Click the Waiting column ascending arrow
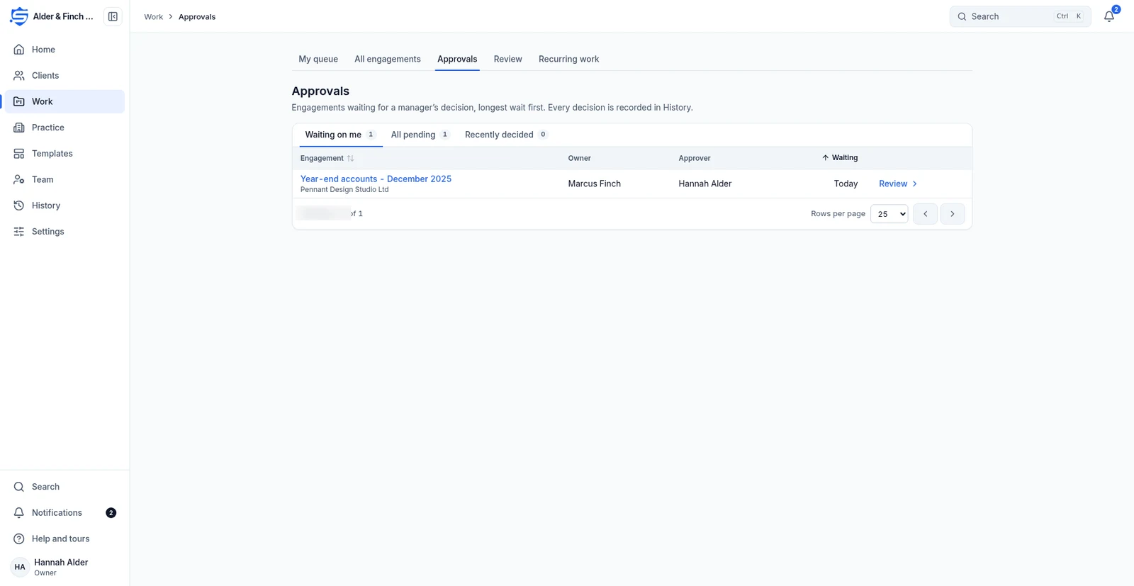This screenshot has width=1134, height=586. (x=825, y=158)
